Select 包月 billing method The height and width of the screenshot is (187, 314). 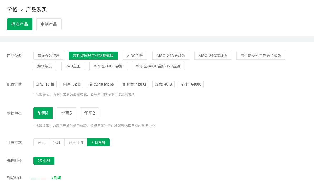click(57, 142)
